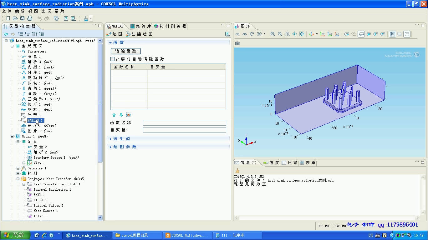Click delete function red X icon
Screen dimensions: 428x240
[x=128, y=115]
